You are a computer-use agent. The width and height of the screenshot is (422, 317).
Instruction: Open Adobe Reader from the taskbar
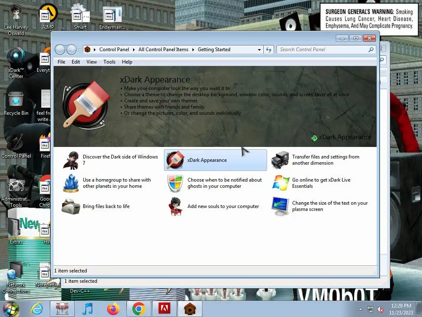(x=164, y=309)
